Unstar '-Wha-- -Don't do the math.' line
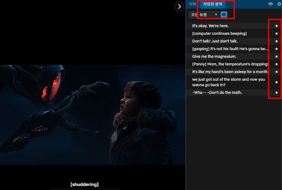282x190 pixels. click(x=276, y=93)
